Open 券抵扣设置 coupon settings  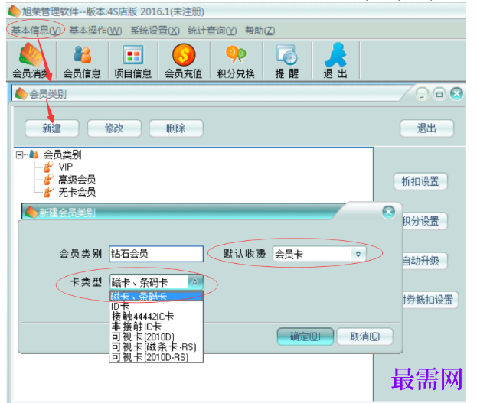coord(430,300)
